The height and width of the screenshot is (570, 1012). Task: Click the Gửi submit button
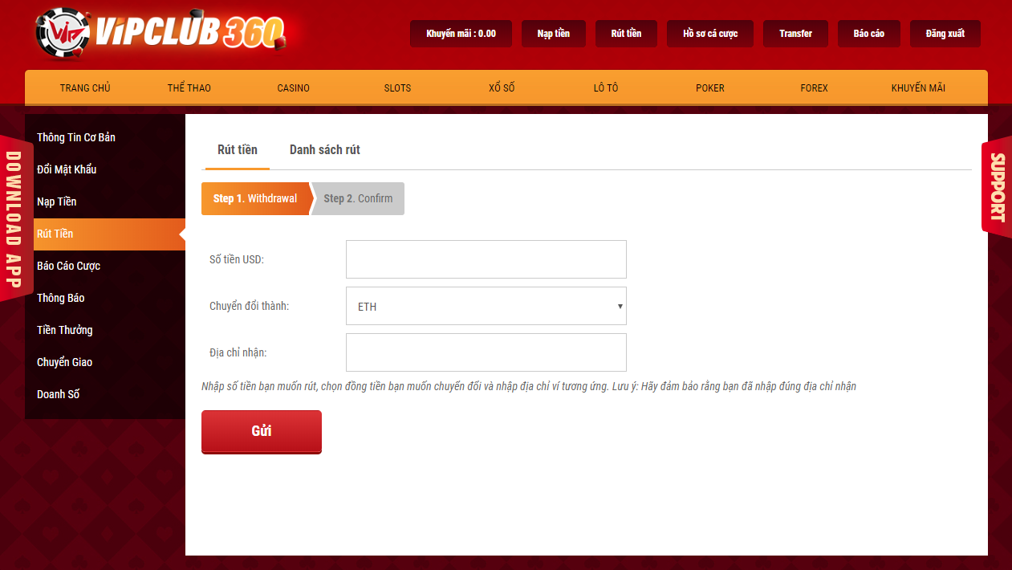pos(262,432)
